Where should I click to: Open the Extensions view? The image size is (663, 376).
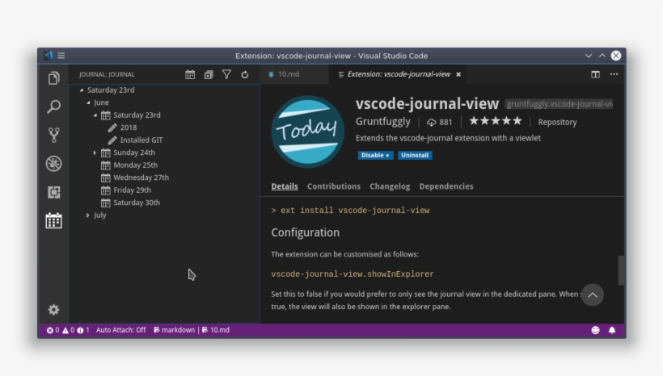click(x=53, y=192)
